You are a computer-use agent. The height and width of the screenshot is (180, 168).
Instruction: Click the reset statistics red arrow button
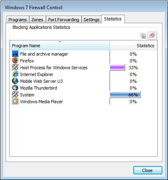coord(152,36)
